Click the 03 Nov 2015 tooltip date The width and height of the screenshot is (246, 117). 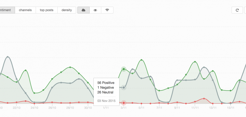click(x=106, y=101)
